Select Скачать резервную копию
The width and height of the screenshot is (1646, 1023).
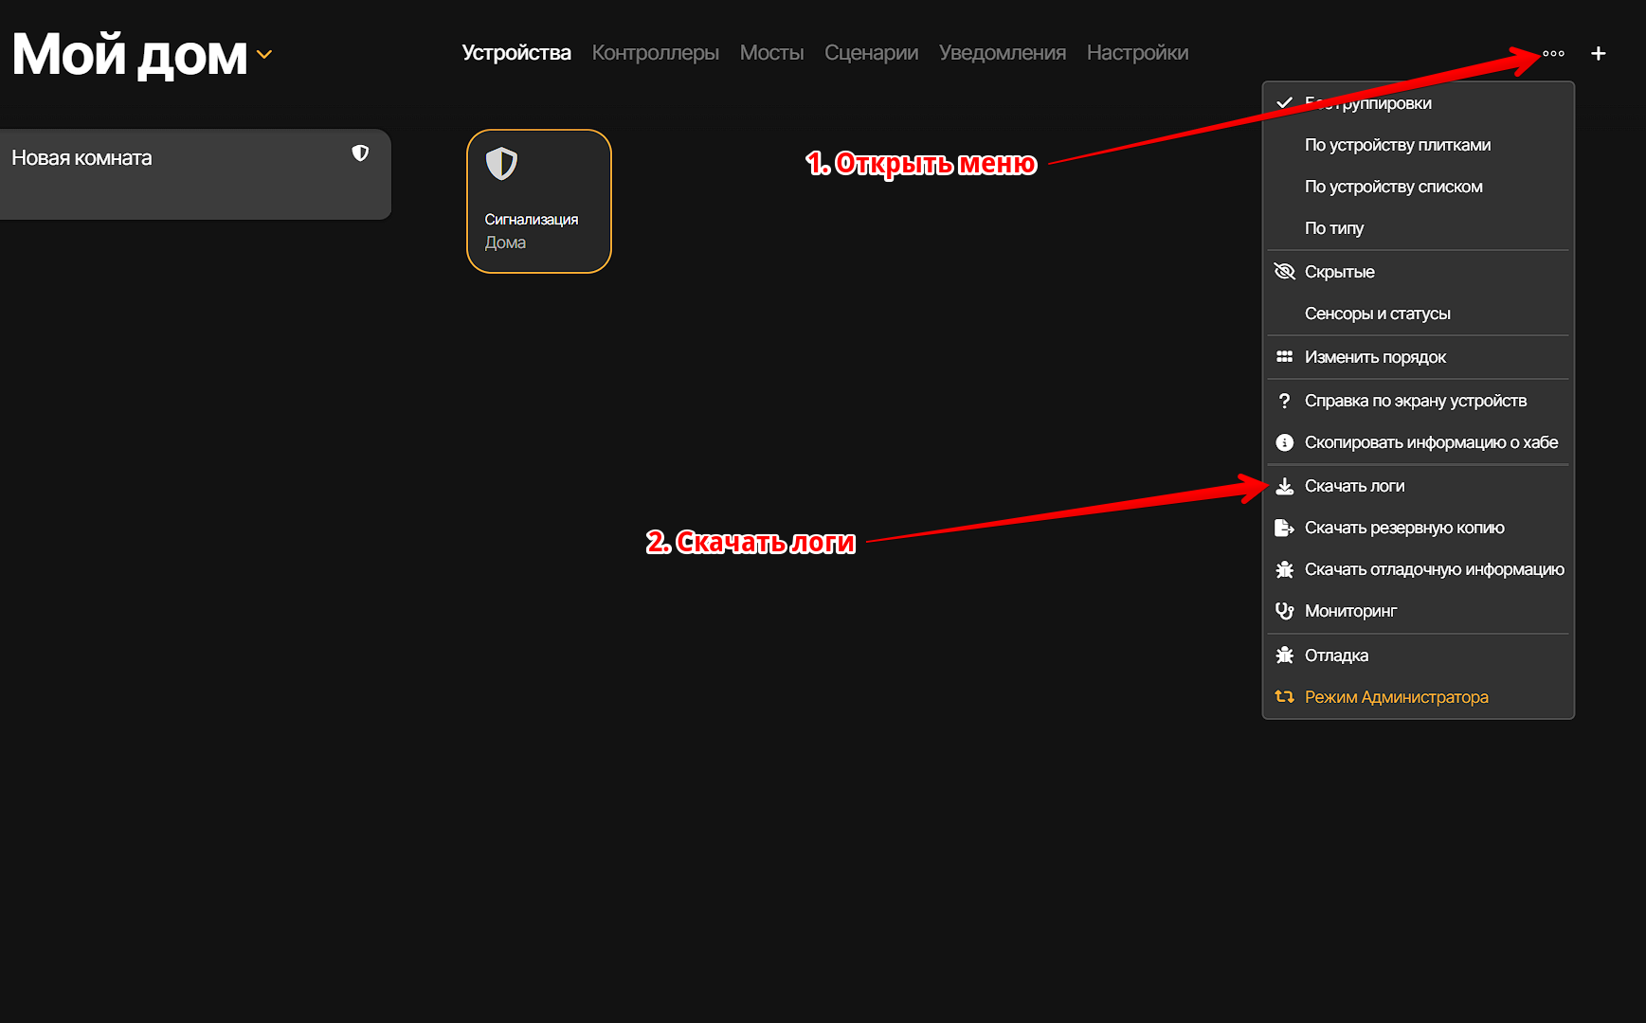[x=1403, y=528]
